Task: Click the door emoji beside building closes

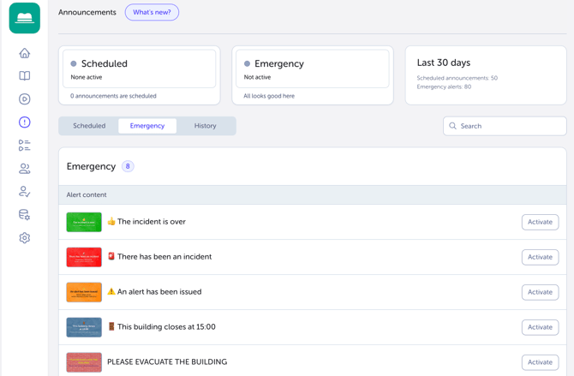Action: (111, 326)
